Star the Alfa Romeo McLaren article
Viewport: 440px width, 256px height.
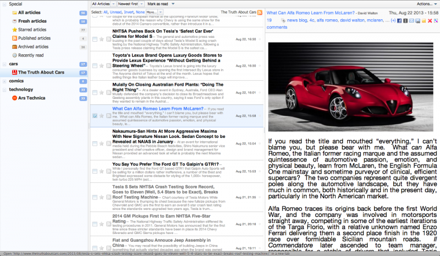pos(101,116)
